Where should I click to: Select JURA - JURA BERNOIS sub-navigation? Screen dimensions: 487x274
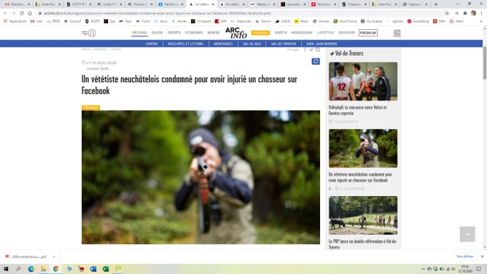pos(322,44)
